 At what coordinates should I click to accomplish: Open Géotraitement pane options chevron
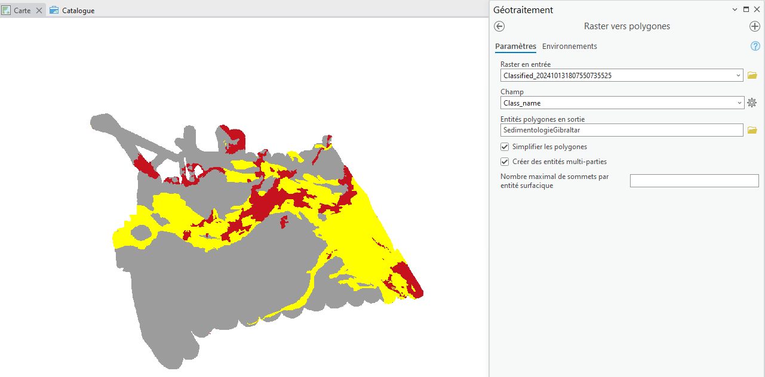(735, 10)
